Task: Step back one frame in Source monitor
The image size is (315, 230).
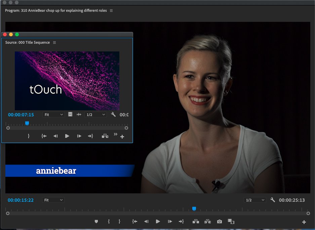Action: coord(55,136)
